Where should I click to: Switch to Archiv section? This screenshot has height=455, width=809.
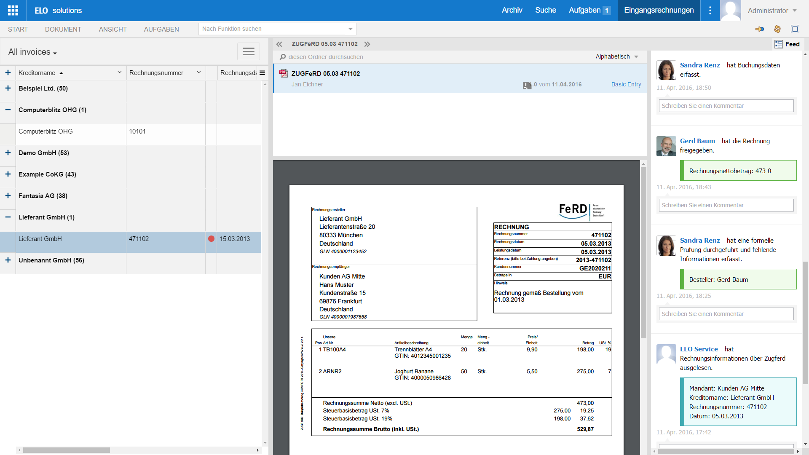click(x=512, y=11)
